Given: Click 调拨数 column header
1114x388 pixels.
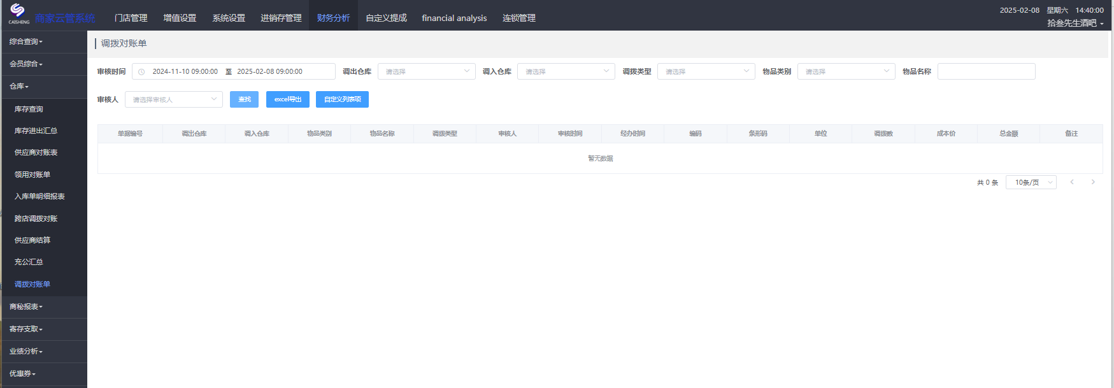Looking at the screenshot, I should click(883, 134).
